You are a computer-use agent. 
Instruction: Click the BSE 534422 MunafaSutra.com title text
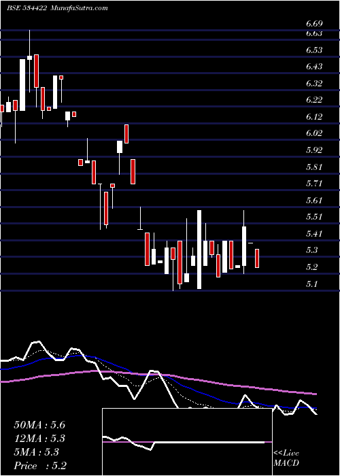(57, 8)
